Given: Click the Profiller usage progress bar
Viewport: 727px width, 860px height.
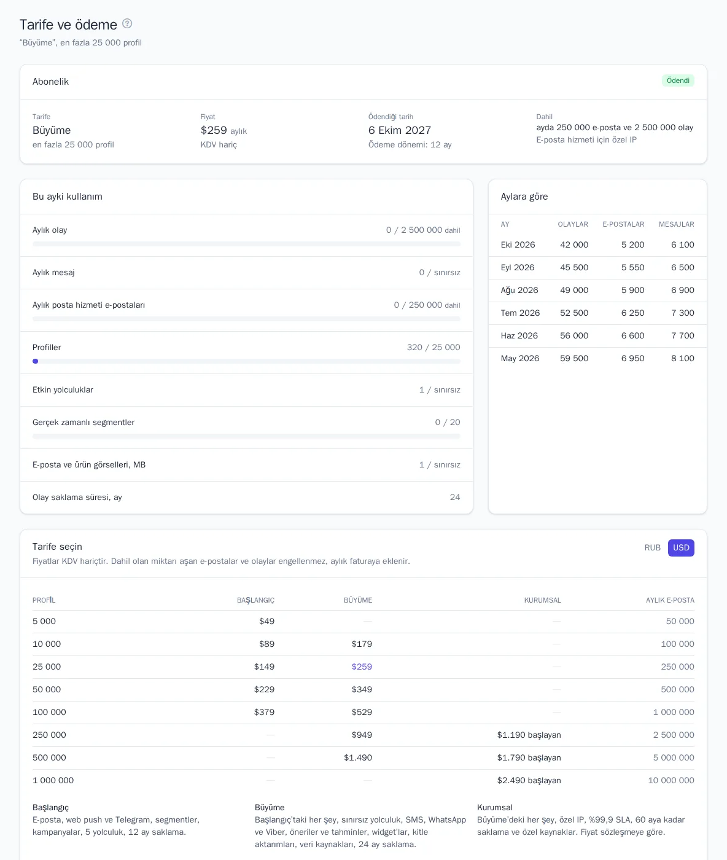Looking at the screenshot, I should pyautogui.click(x=246, y=361).
